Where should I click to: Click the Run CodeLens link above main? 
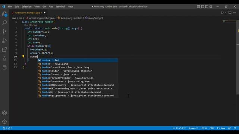click(26, 25)
